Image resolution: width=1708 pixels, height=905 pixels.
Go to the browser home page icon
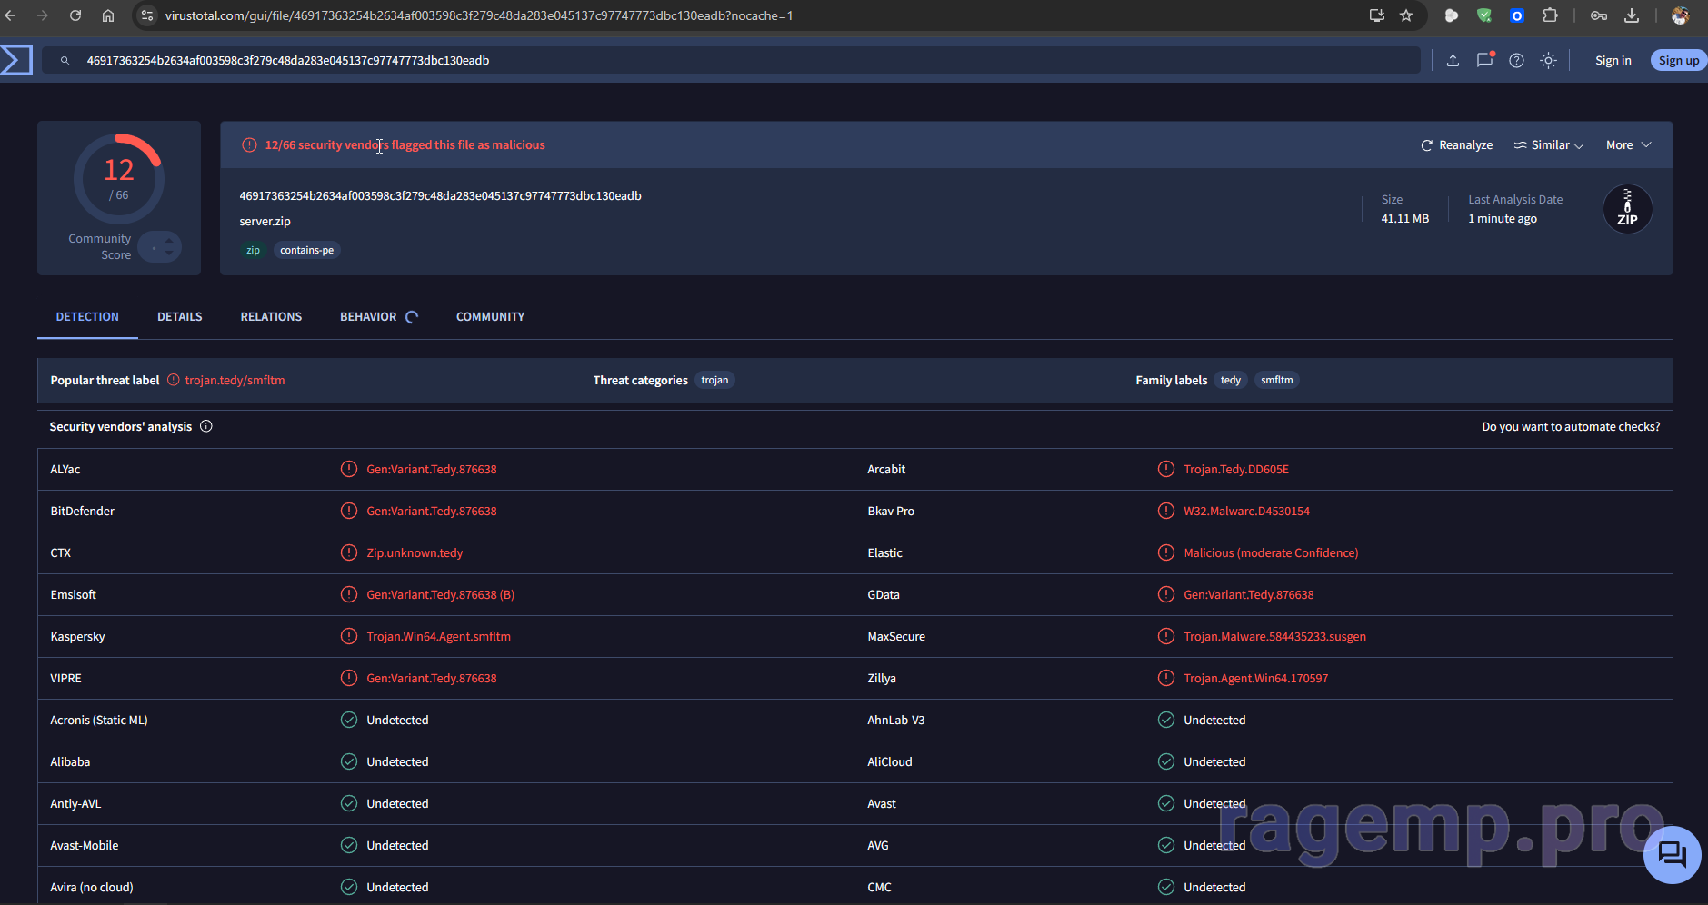coord(108,15)
